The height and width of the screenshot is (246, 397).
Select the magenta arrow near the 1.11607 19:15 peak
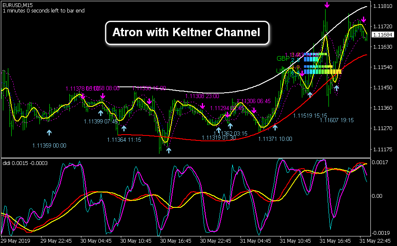point(363,19)
